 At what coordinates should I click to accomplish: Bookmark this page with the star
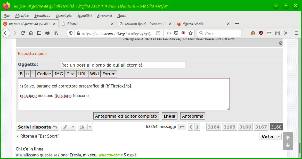point(191,33)
